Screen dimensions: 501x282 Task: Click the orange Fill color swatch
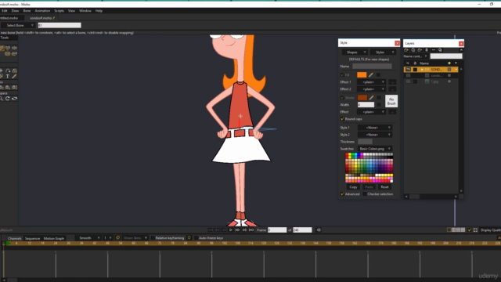click(x=362, y=75)
